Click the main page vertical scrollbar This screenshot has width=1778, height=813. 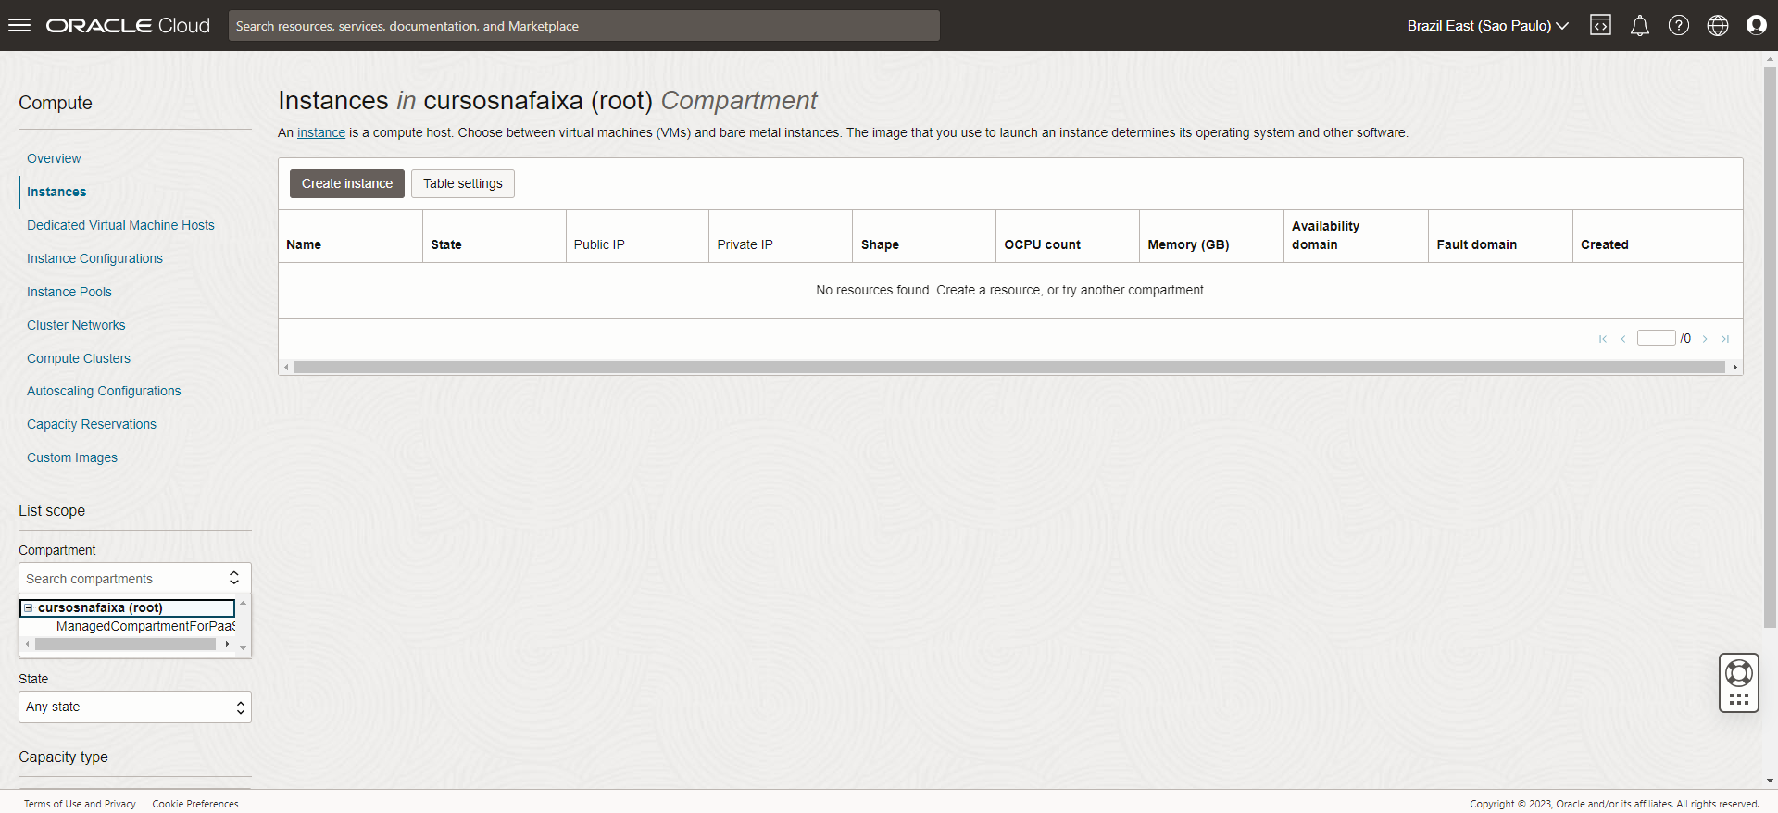coord(1770,347)
